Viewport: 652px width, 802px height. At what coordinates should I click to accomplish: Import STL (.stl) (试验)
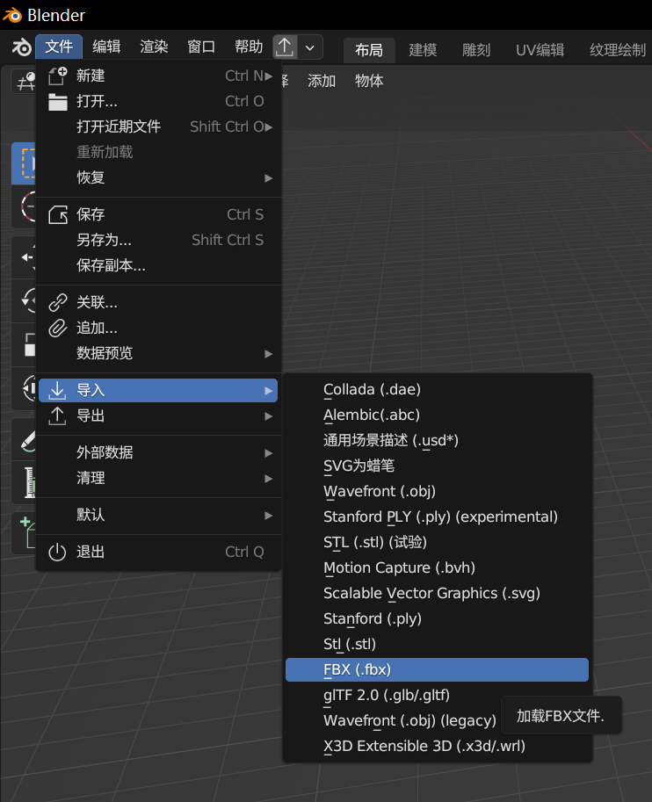tap(437, 542)
